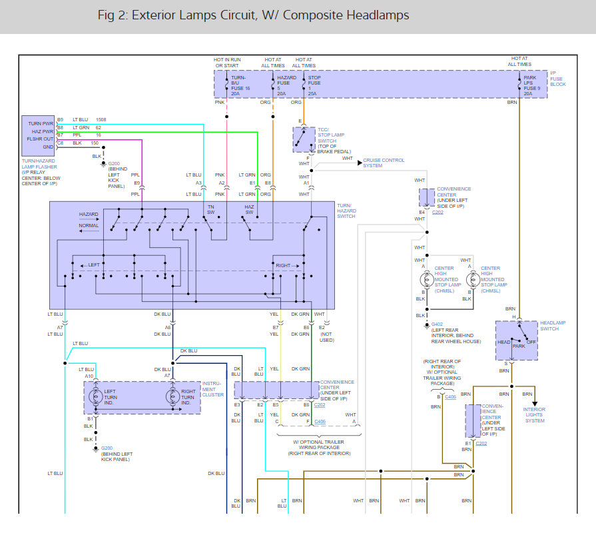
Task: Click the HEADLAMP SWITCH label
Action: [553, 326]
